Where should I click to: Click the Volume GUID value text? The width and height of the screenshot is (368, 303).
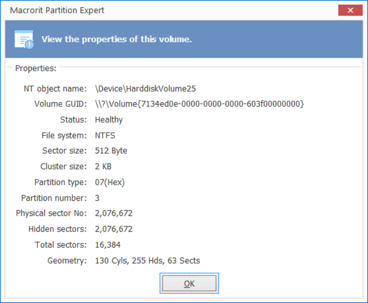click(199, 104)
